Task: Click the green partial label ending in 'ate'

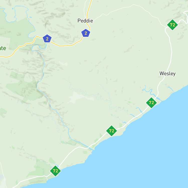Action: pyautogui.click(x=3, y=48)
